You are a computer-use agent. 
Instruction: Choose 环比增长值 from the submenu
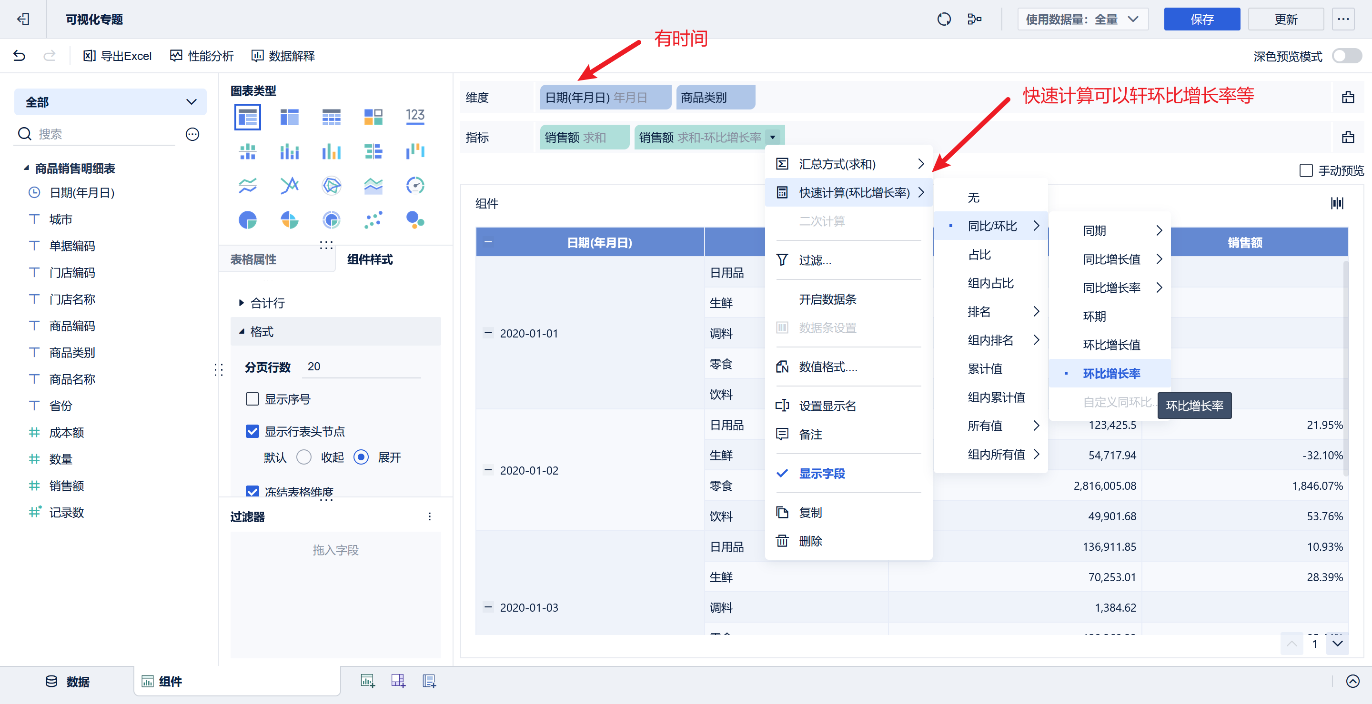[1111, 345]
